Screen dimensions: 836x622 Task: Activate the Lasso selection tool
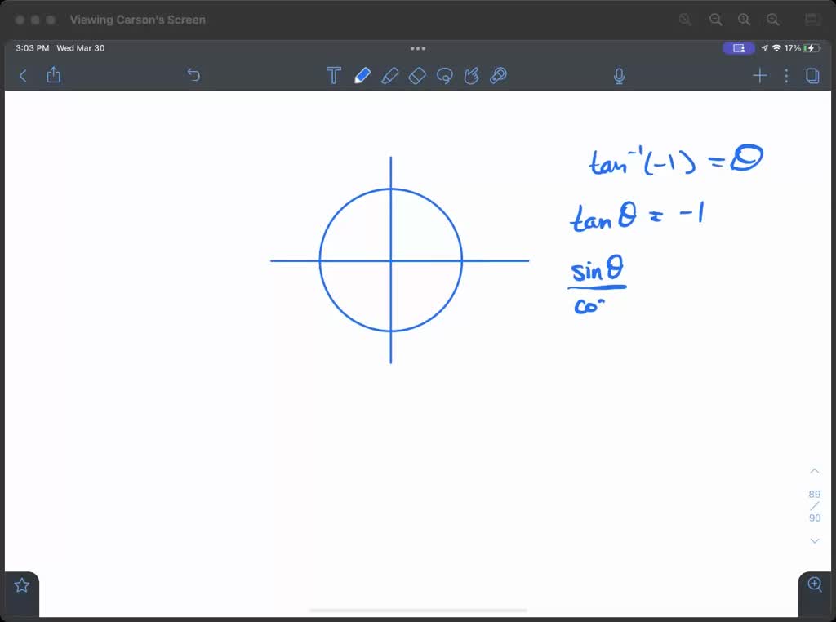click(x=444, y=75)
